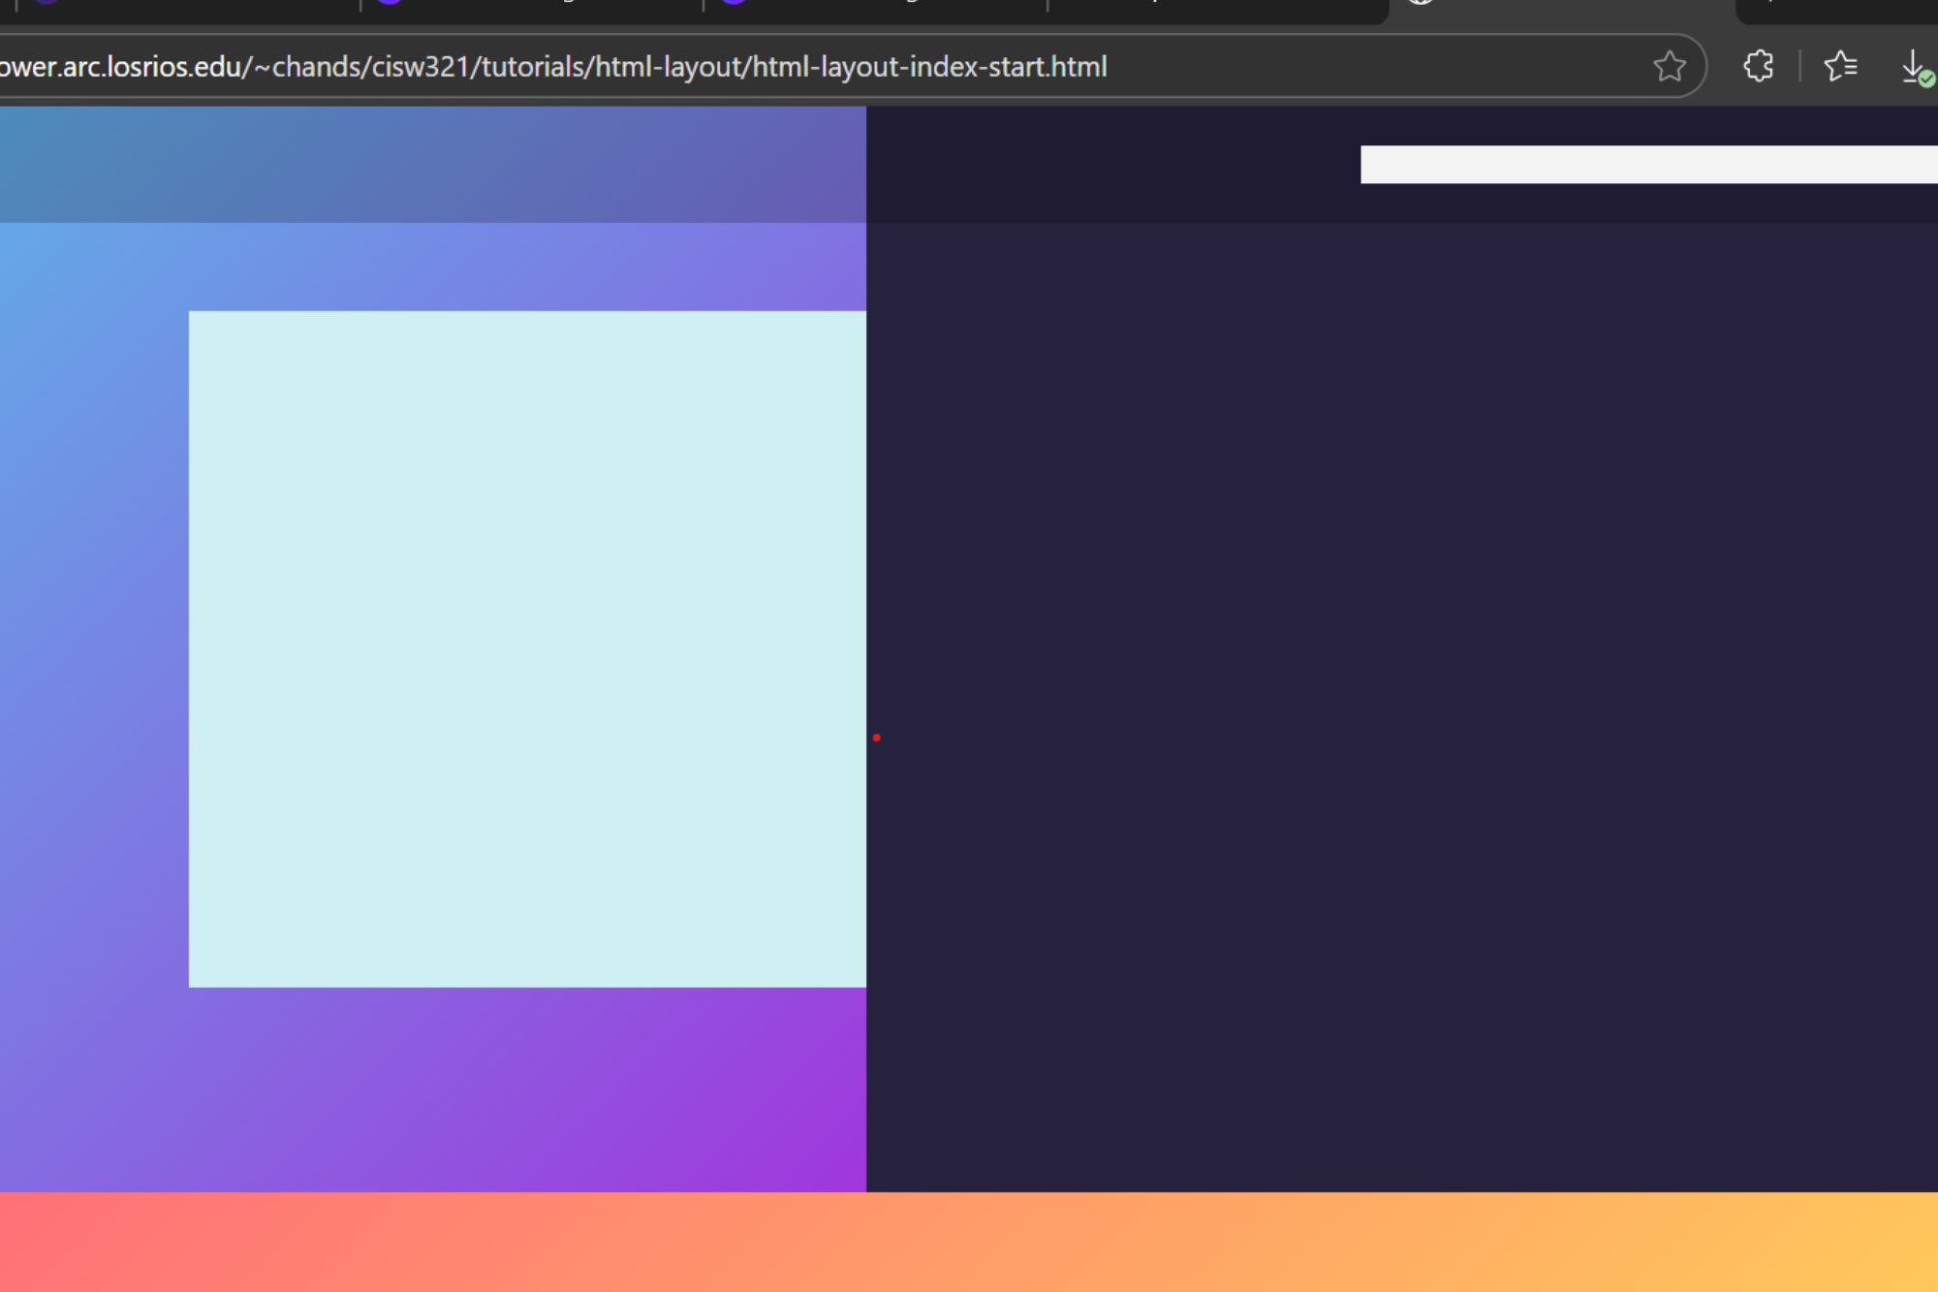Screen dimensions: 1938x1292
Task: Click the blue-purple header band on left
Action: [x=432, y=165]
